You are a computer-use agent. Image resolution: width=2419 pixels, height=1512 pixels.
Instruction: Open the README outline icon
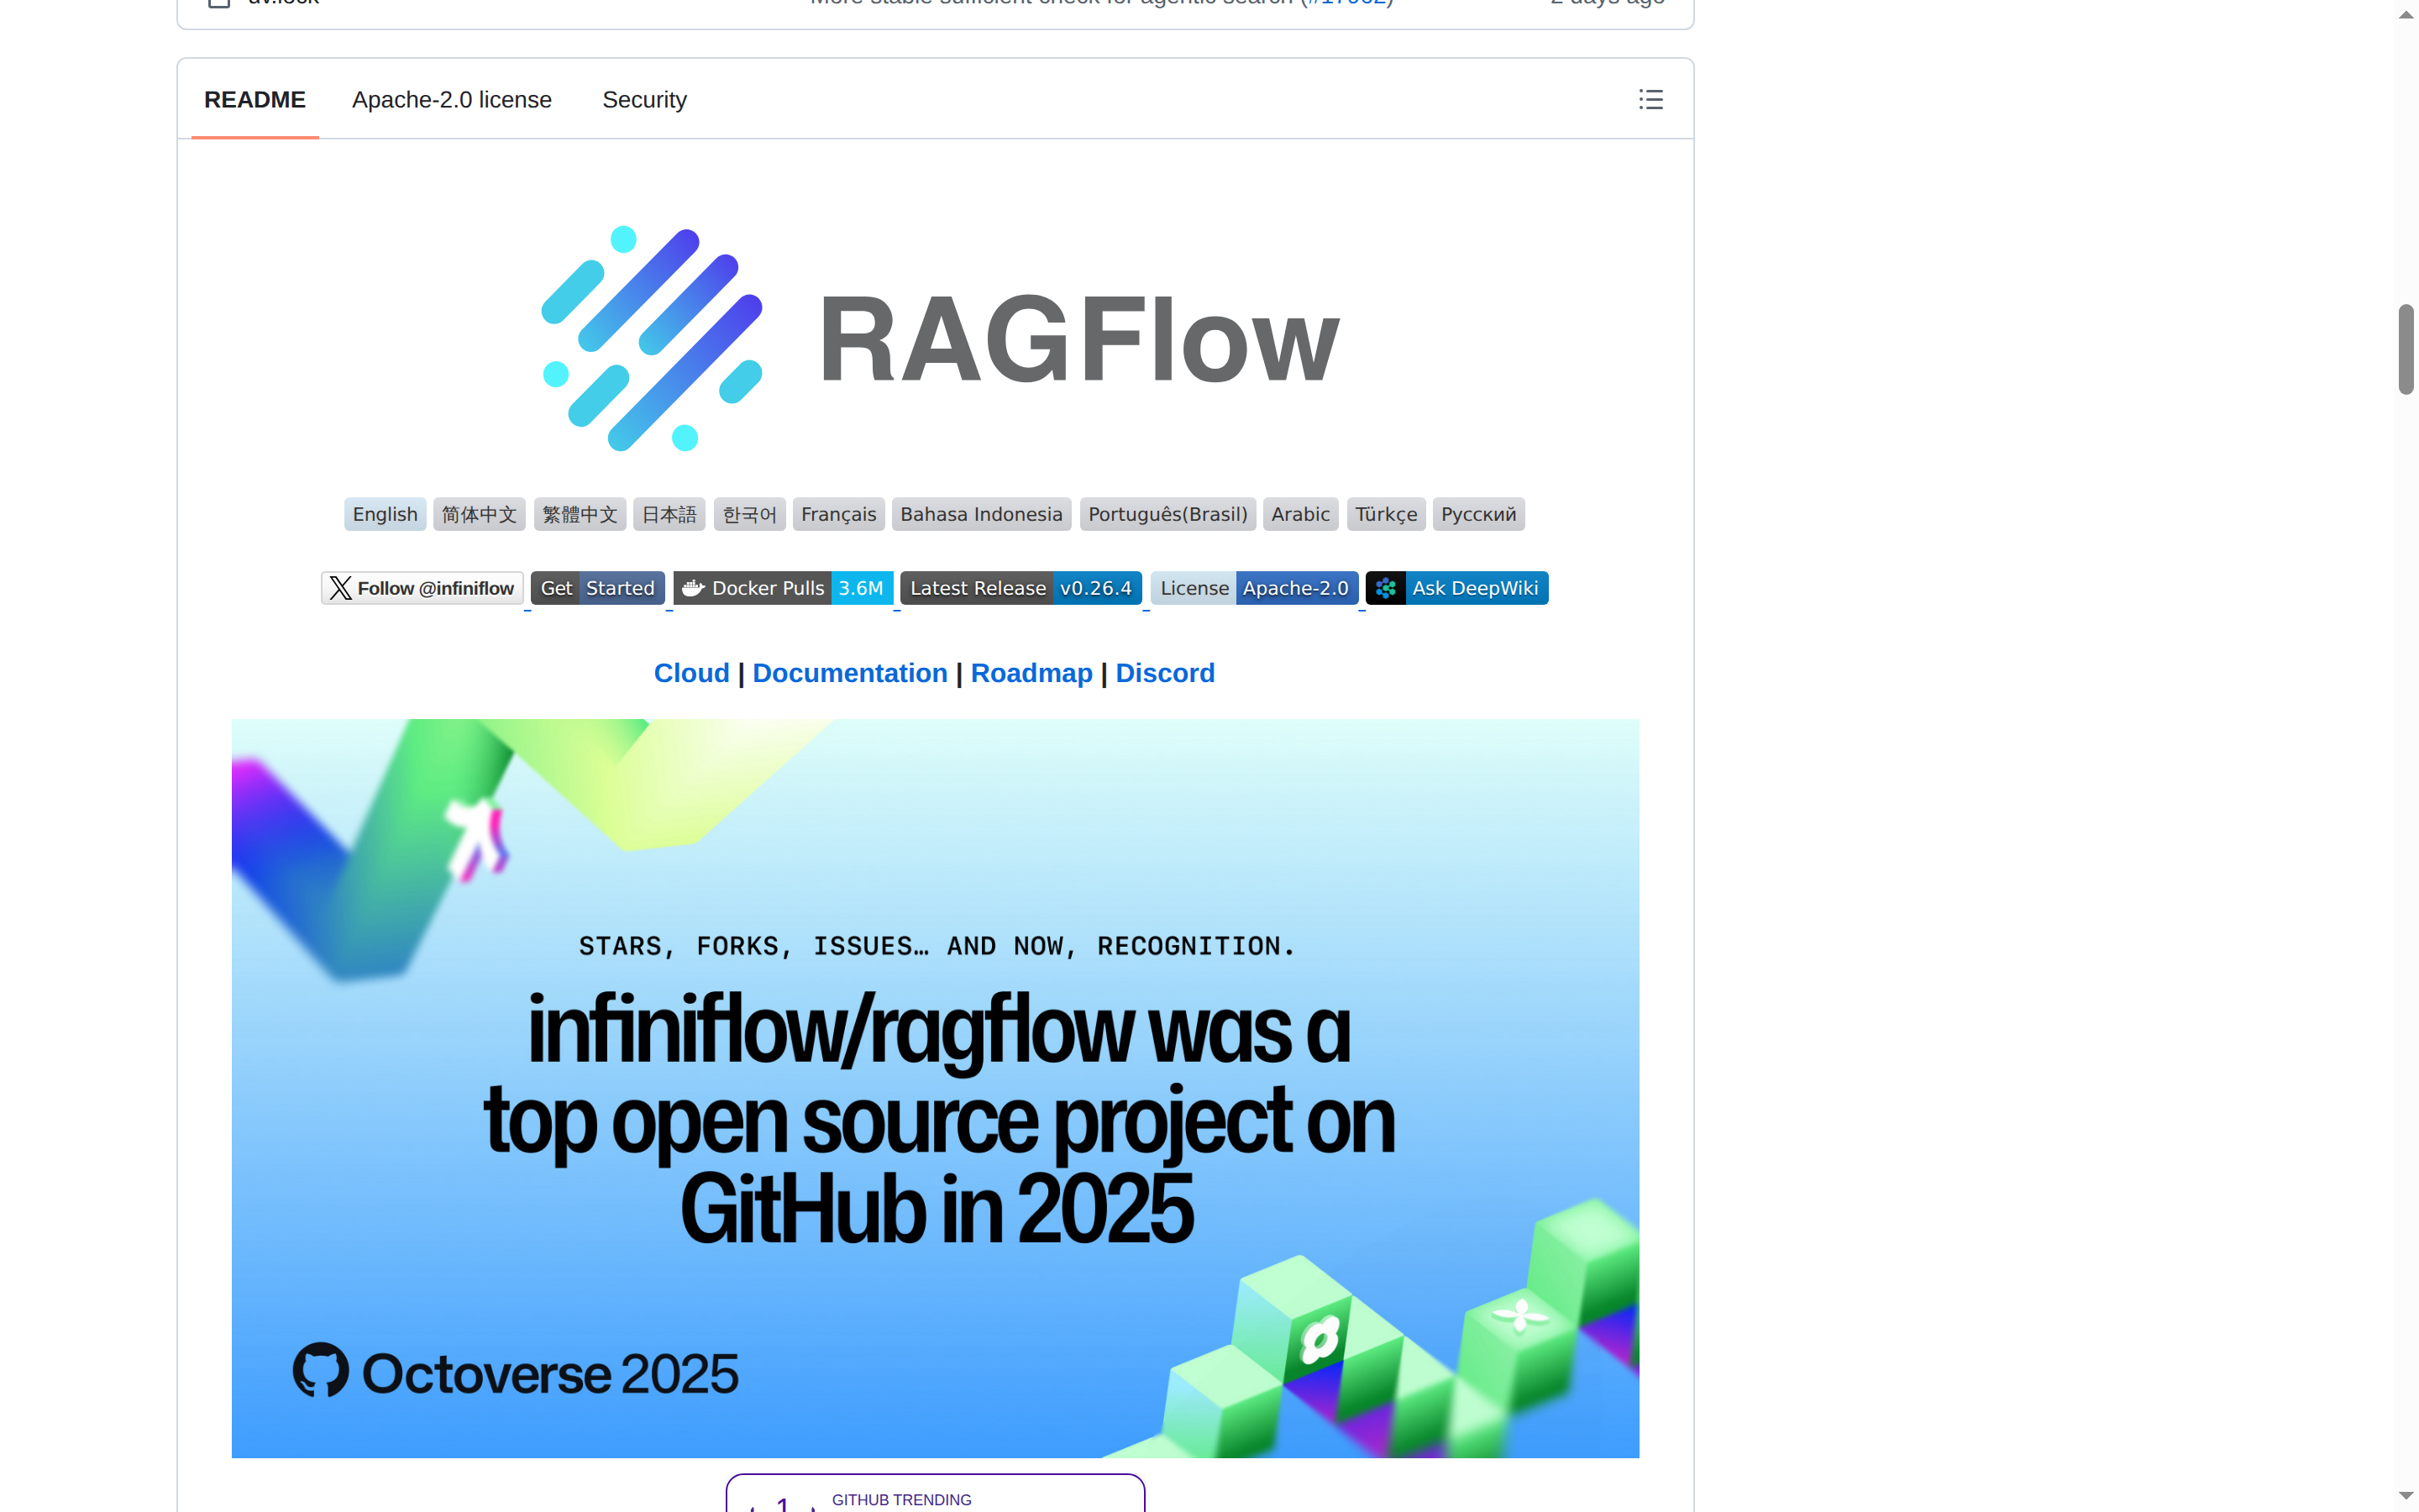tap(1650, 99)
